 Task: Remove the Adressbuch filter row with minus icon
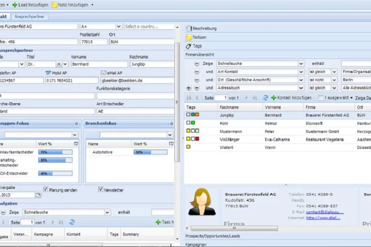click(197, 88)
